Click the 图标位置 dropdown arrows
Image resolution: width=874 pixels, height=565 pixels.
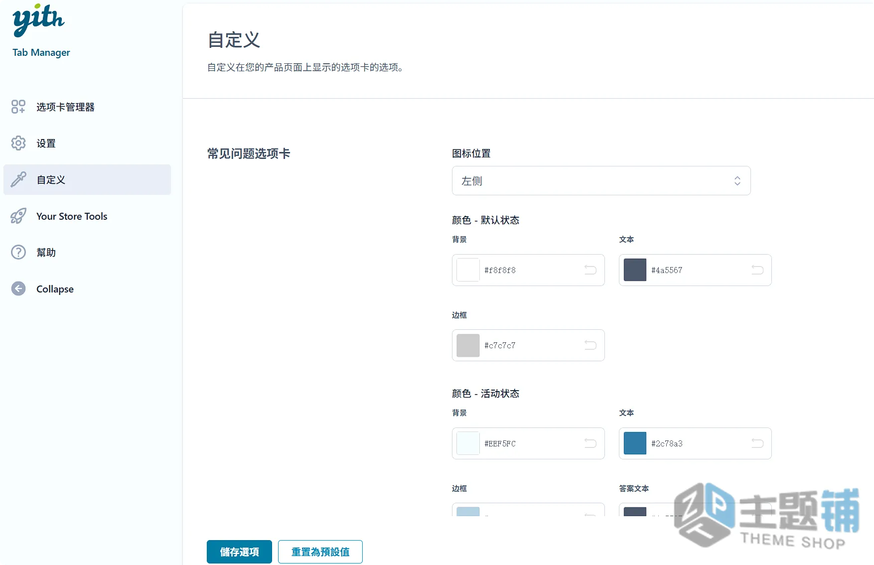click(737, 181)
